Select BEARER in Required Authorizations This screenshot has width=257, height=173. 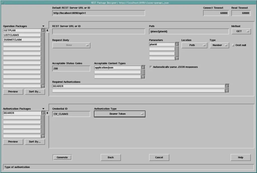(139, 86)
